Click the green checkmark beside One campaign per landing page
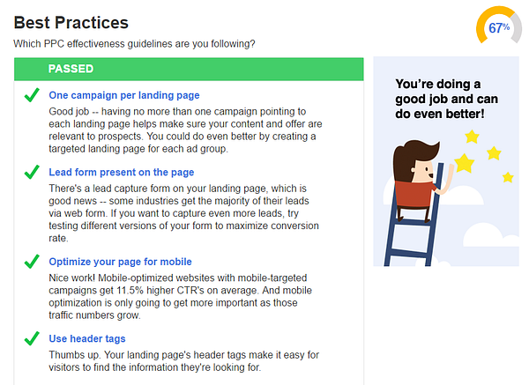The width and height of the screenshot is (529, 385). (32, 95)
